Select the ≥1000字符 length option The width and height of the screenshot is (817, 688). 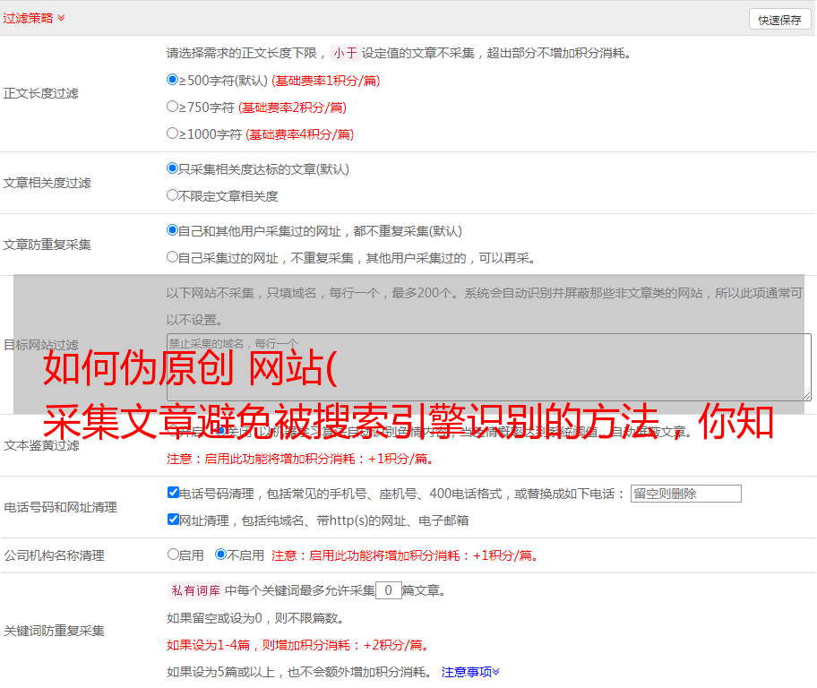click(172, 133)
